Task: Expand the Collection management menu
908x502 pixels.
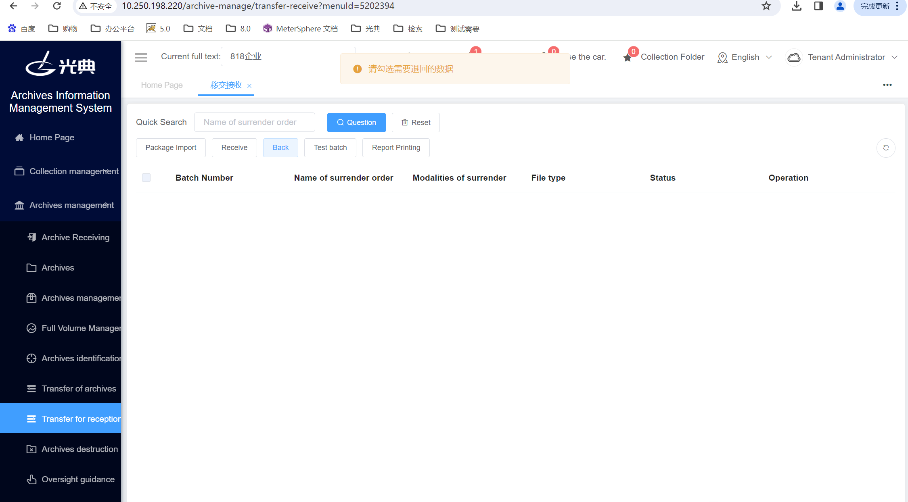Action: pyautogui.click(x=61, y=171)
